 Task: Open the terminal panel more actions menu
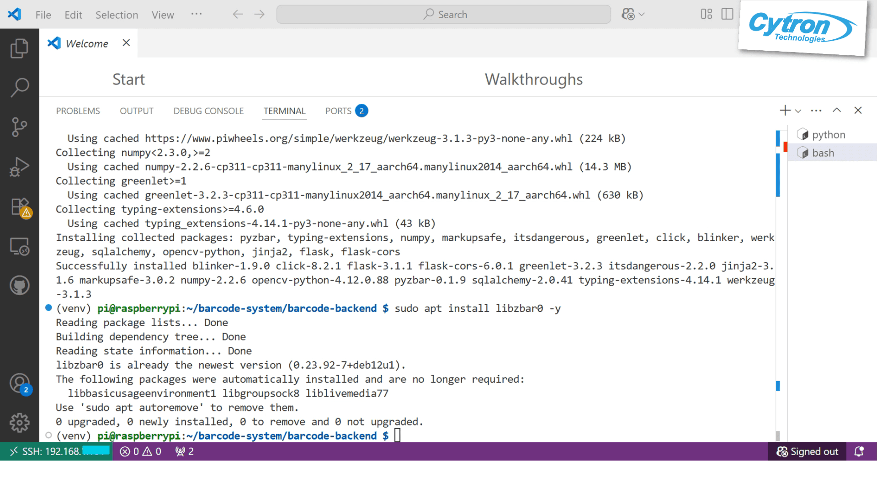pos(816,110)
